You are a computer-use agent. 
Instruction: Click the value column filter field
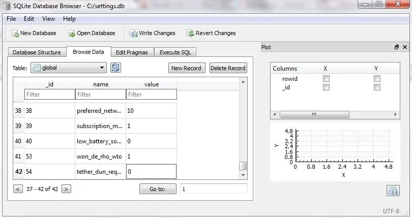tap(152, 95)
